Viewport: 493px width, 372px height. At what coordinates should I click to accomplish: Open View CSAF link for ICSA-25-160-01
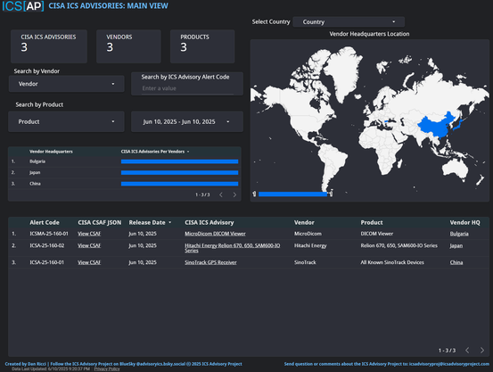click(89, 262)
